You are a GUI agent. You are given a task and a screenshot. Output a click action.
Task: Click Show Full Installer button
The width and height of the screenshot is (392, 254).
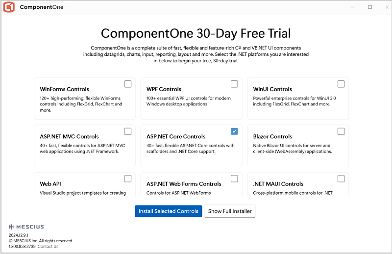230,211
